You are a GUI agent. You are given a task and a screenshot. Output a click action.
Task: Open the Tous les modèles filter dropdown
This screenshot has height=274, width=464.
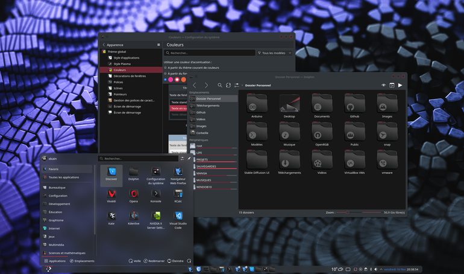coord(275,53)
